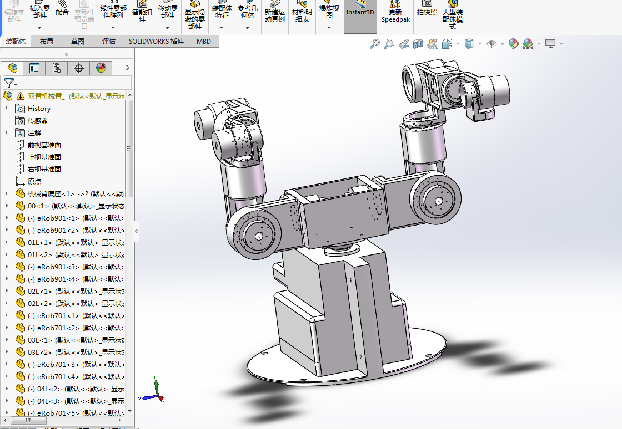622x429 pixels.
Task: Expand the 注解 annotations node
Action: coord(6,132)
